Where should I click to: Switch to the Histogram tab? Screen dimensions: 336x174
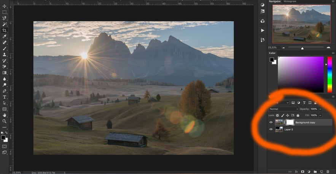290,1
